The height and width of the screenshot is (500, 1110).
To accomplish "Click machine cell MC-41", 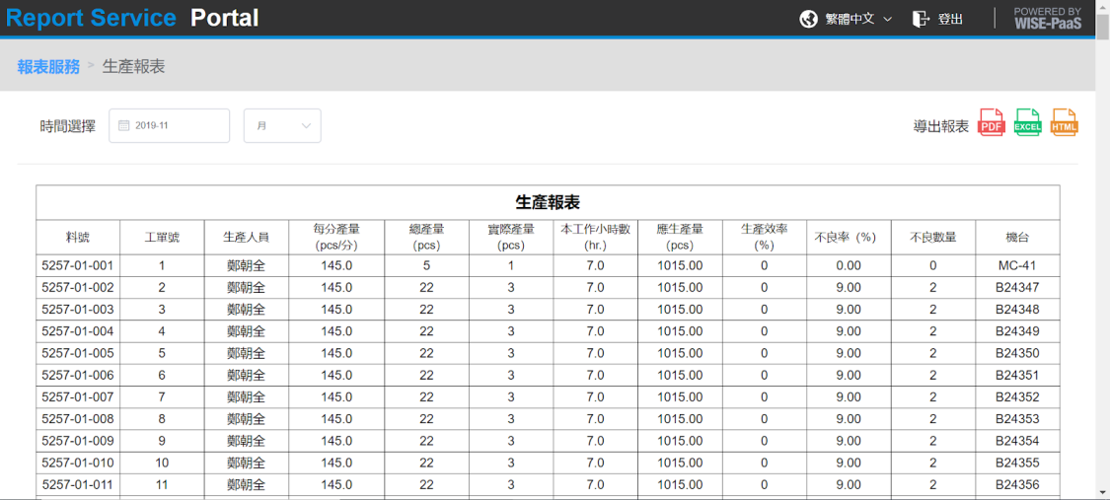I will (x=1017, y=266).
